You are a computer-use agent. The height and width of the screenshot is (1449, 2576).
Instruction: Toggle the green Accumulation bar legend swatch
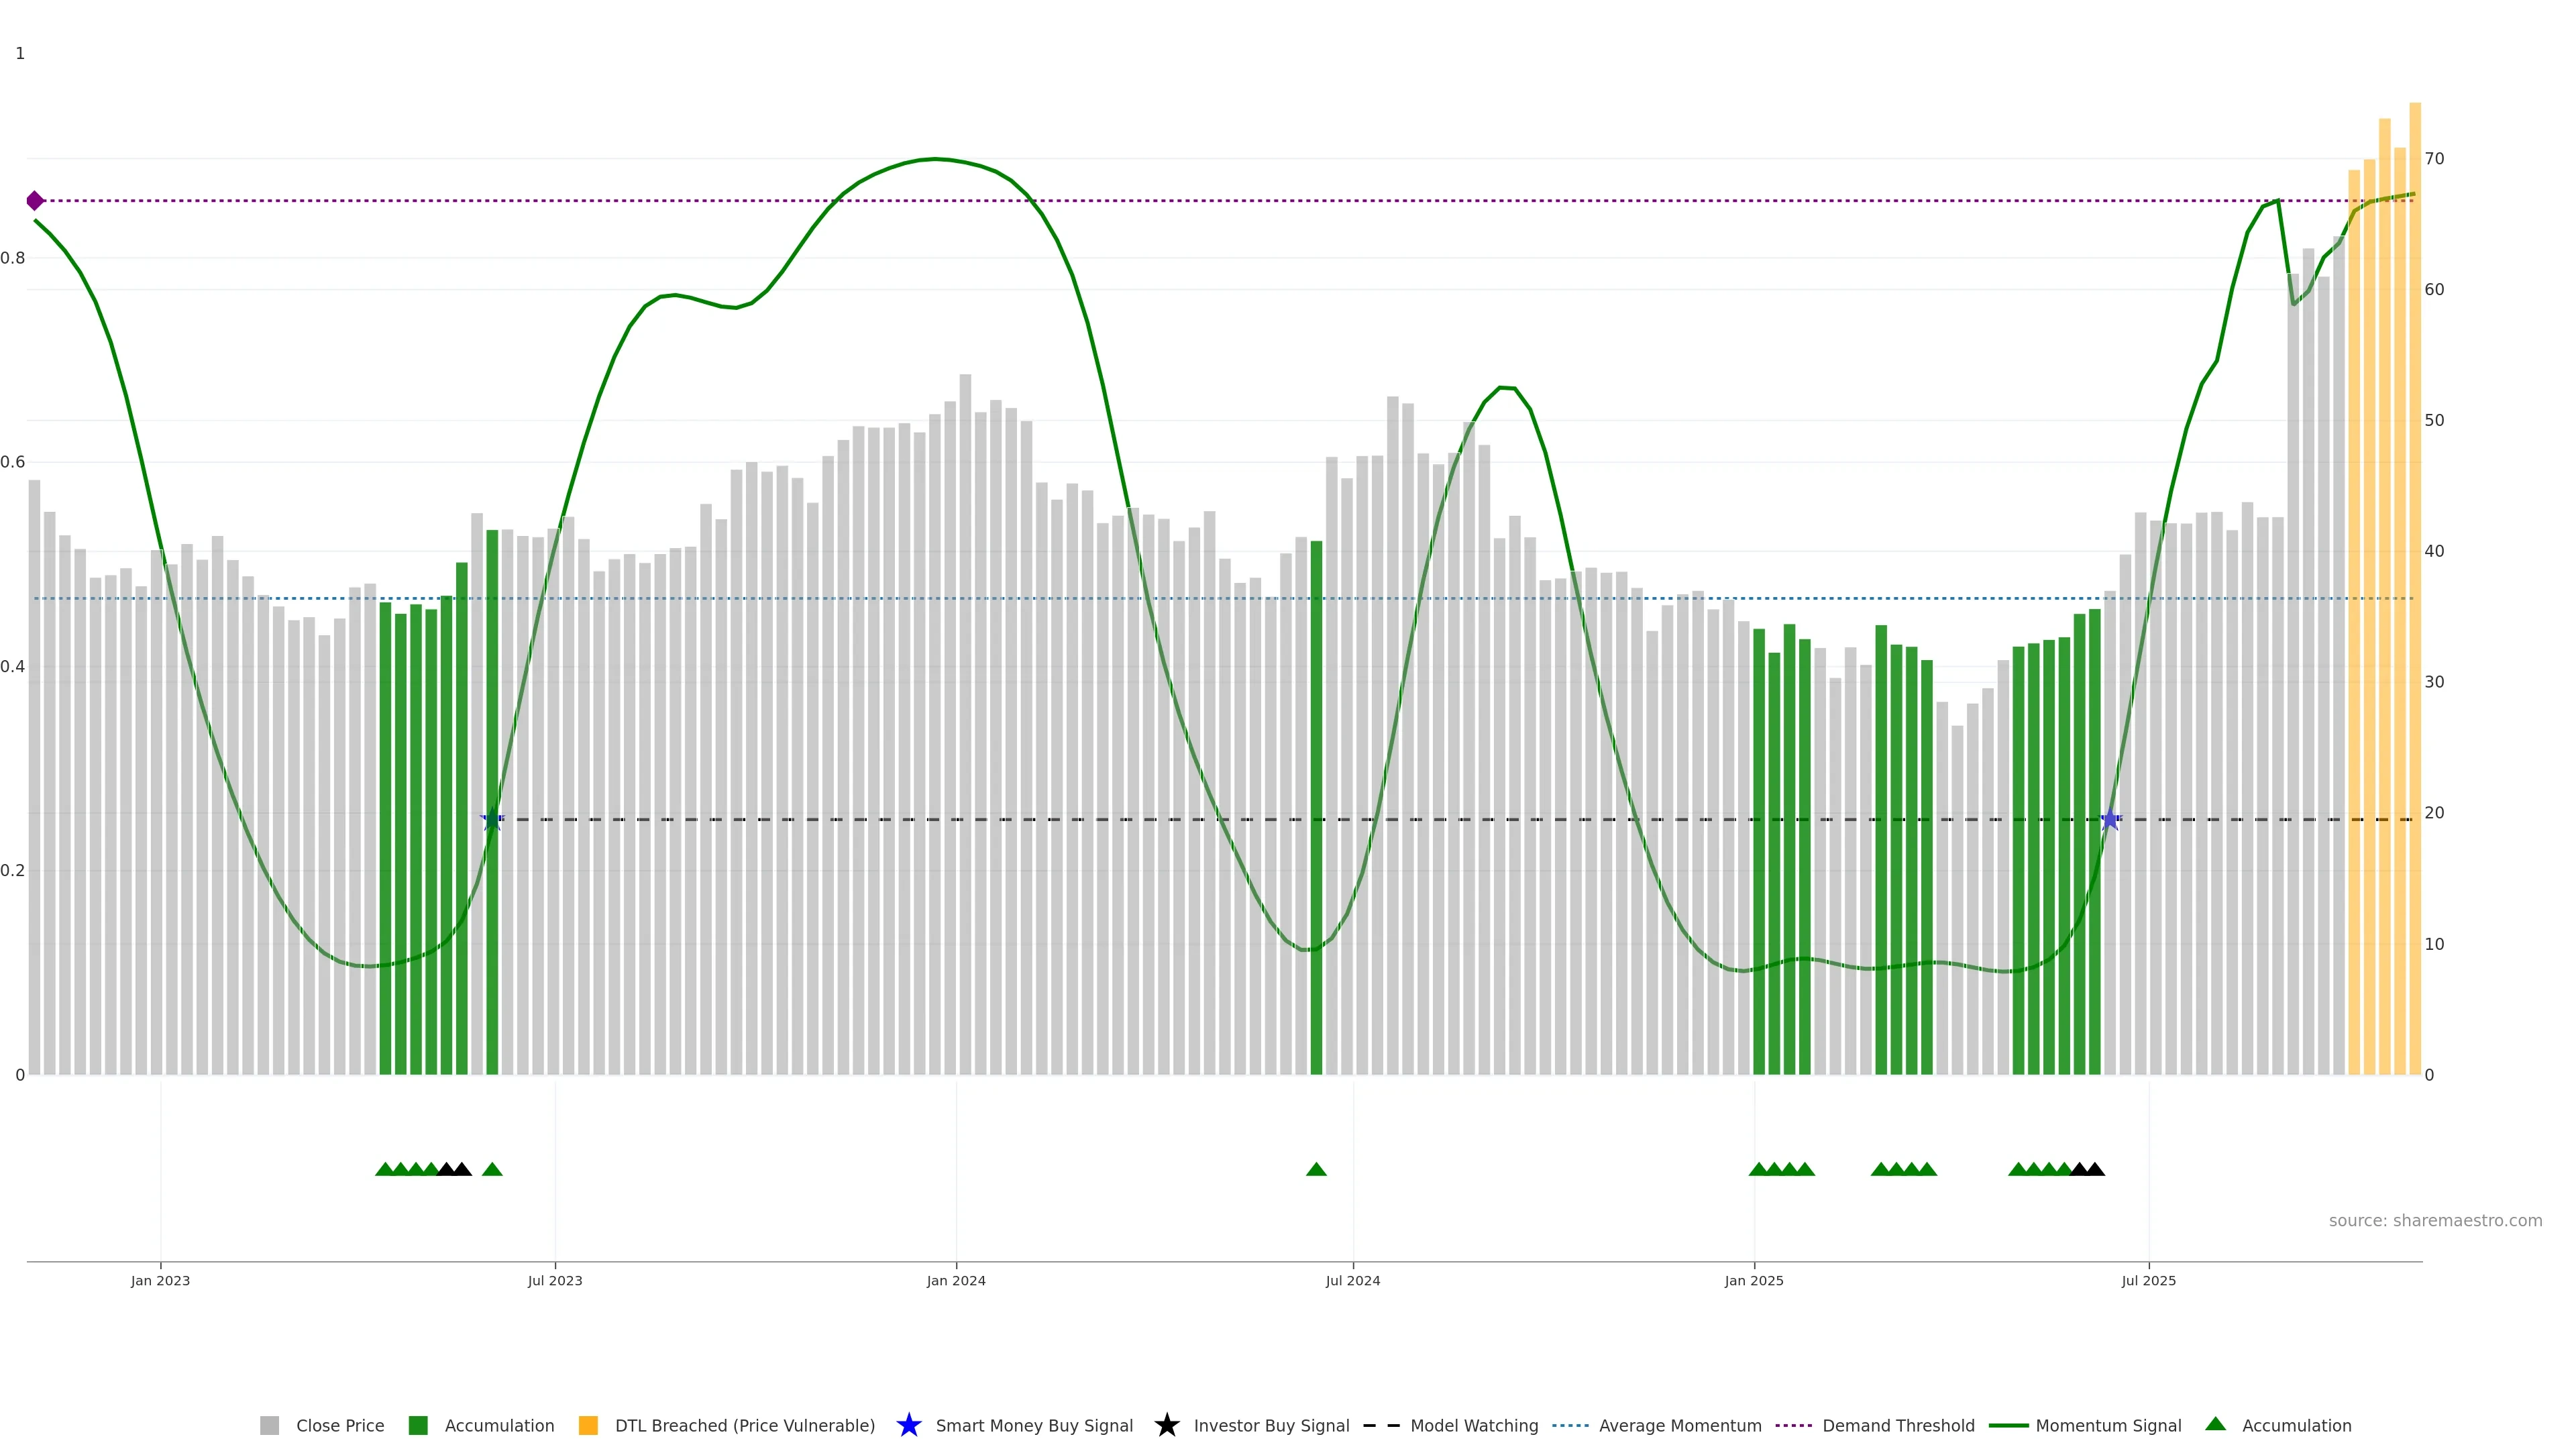click(x=418, y=1425)
